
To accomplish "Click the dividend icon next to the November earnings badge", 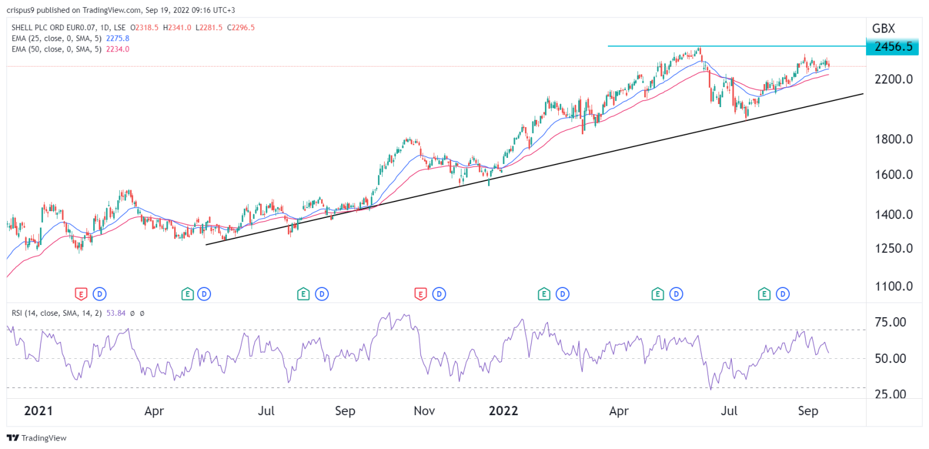I will (438, 293).
